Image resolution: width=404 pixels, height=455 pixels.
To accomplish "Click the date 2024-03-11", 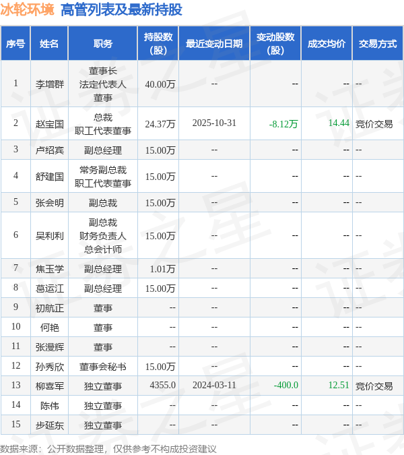I will (x=214, y=385).
